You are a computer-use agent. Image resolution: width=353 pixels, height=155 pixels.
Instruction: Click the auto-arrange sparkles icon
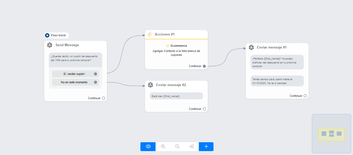(192, 146)
